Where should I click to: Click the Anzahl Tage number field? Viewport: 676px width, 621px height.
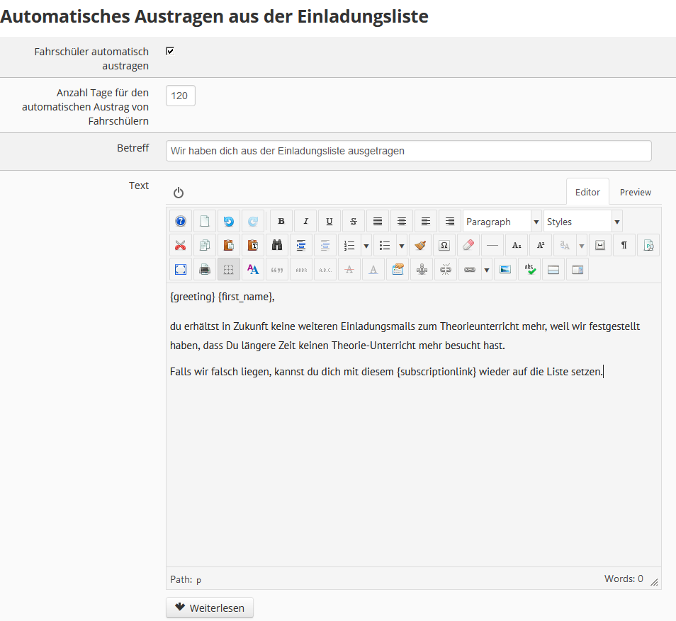point(180,96)
